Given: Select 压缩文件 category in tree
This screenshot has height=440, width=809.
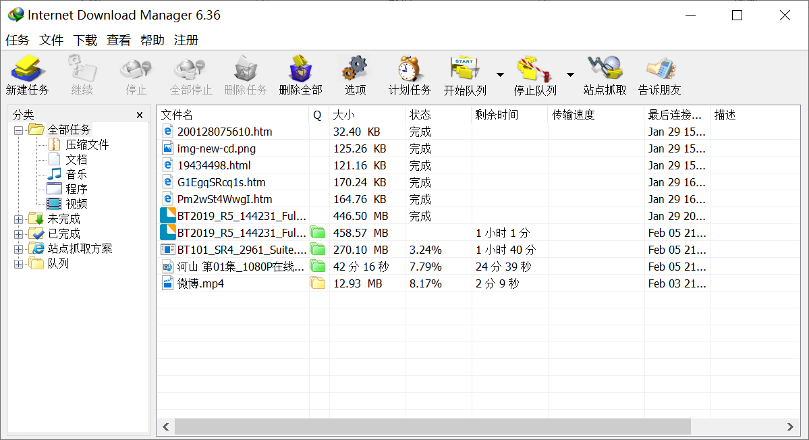Looking at the screenshot, I should pyautogui.click(x=87, y=144).
